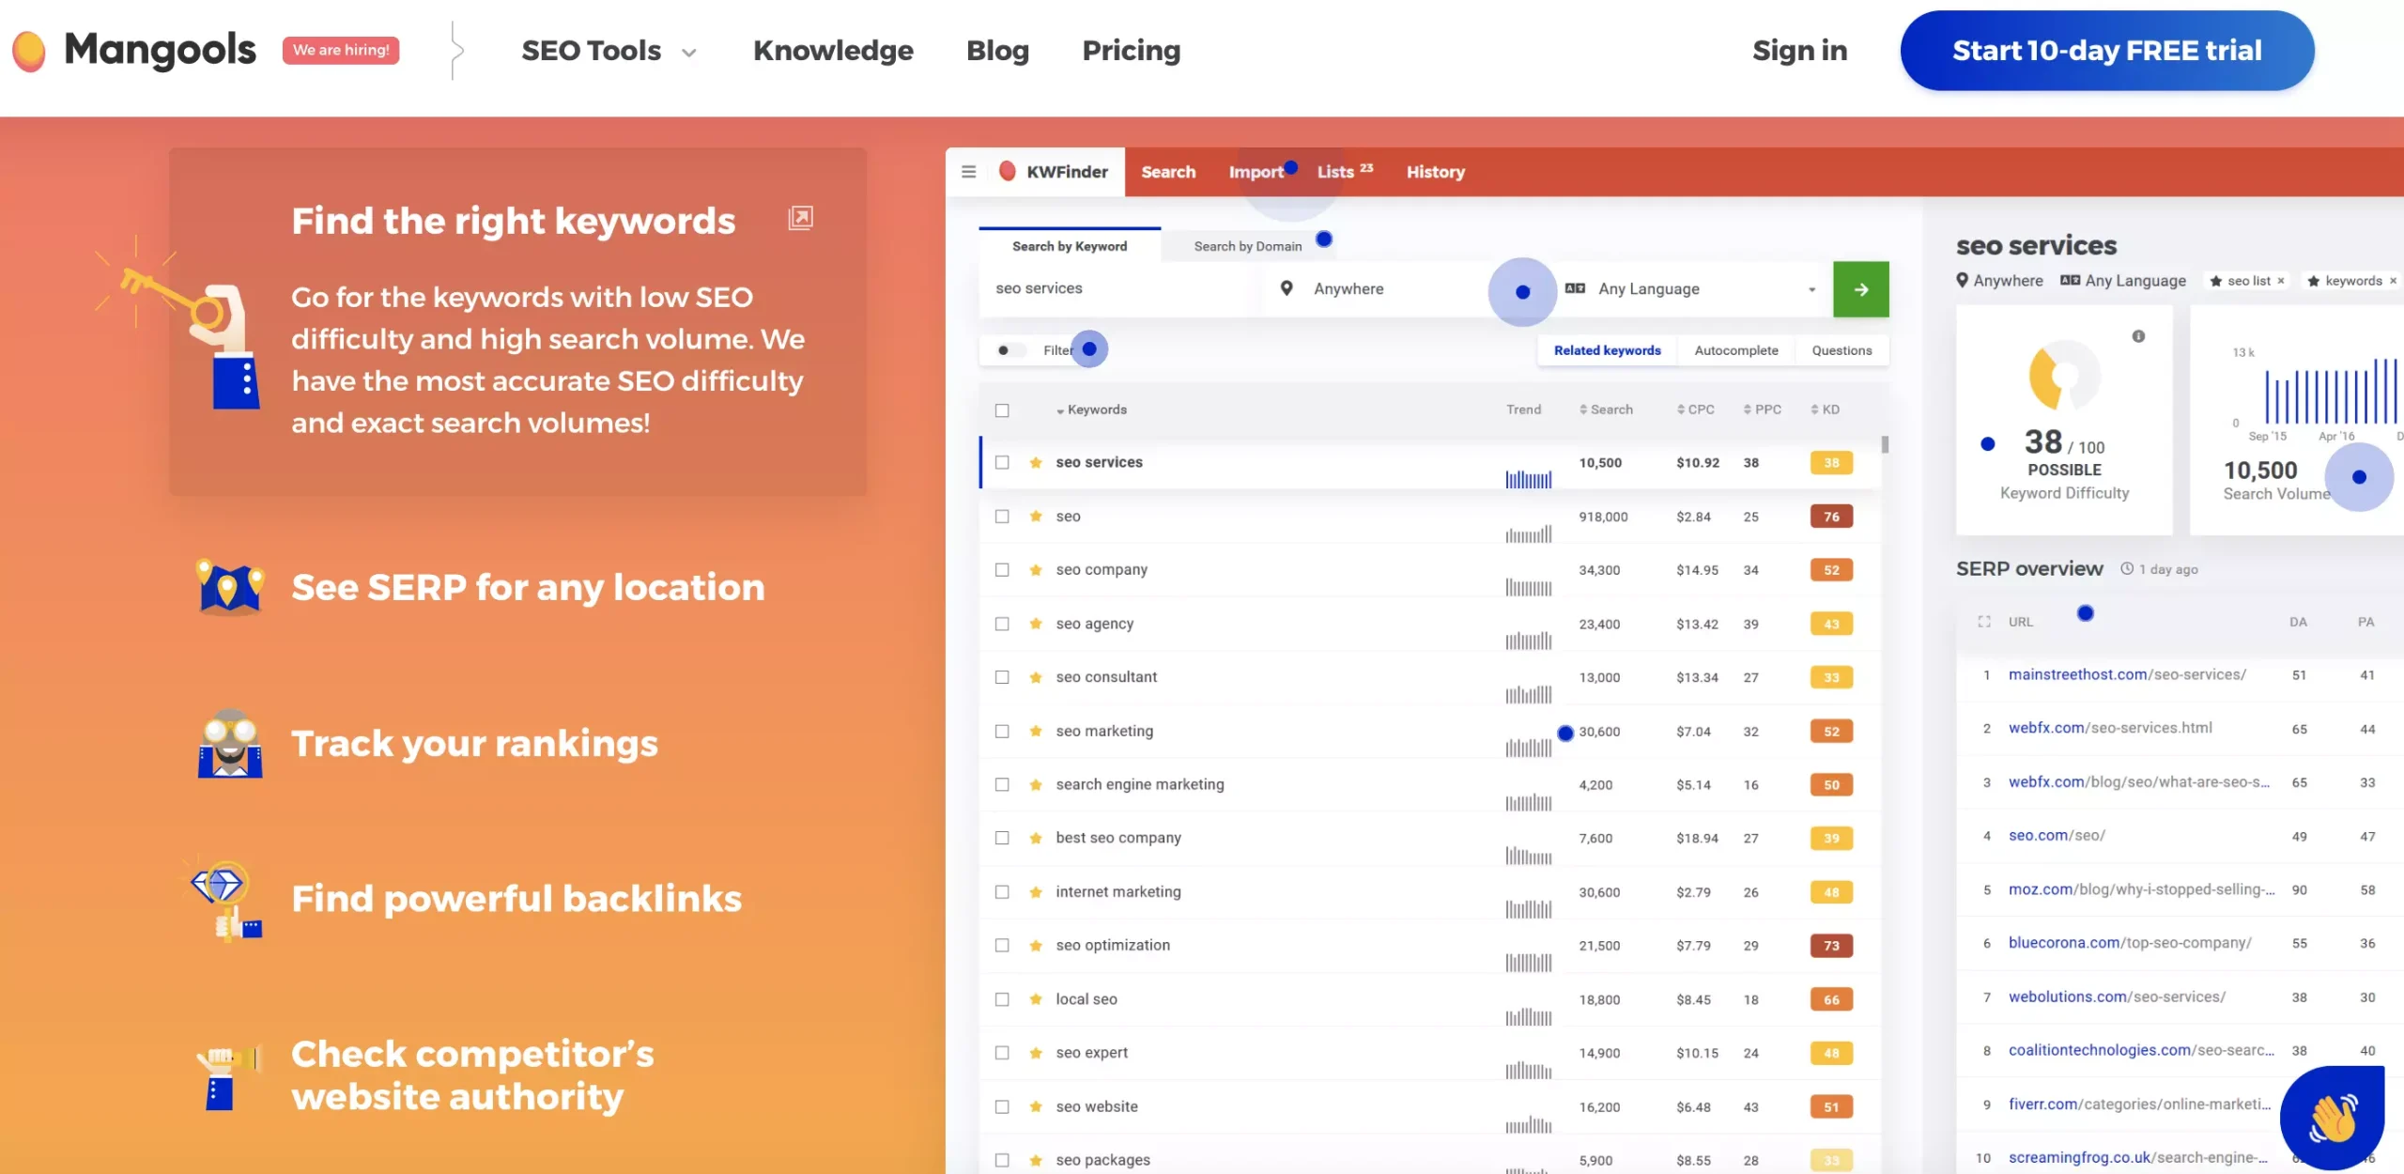This screenshot has height=1174, width=2404.
Task: Click the location pin icon next to Anywhere
Action: 1287,288
